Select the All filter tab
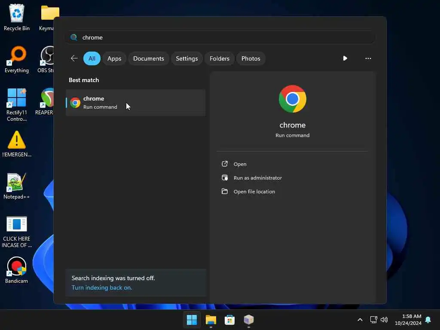The image size is (440, 330). [x=92, y=58]
